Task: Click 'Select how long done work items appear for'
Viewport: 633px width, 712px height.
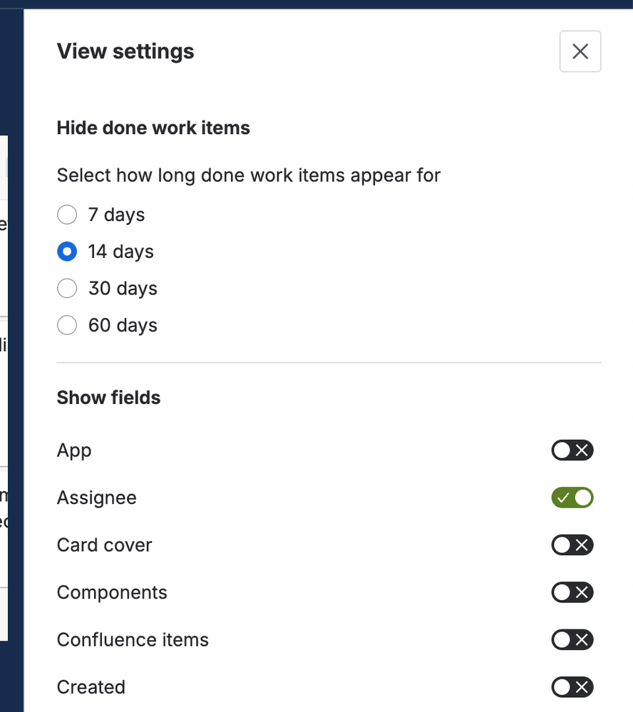Action: click(x=249, y=175)
